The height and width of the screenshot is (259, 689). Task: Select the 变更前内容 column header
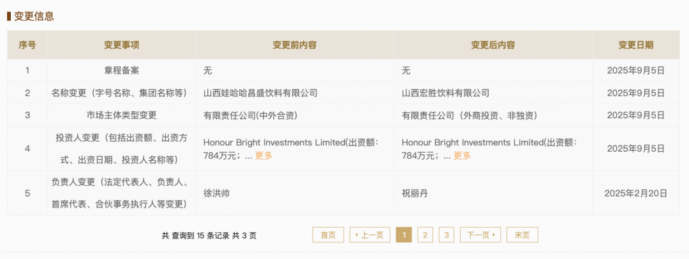tap(295, 45)
